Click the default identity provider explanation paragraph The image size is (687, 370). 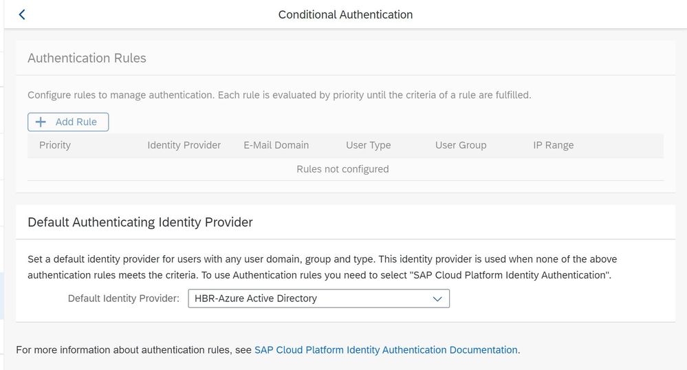(322, 267)
